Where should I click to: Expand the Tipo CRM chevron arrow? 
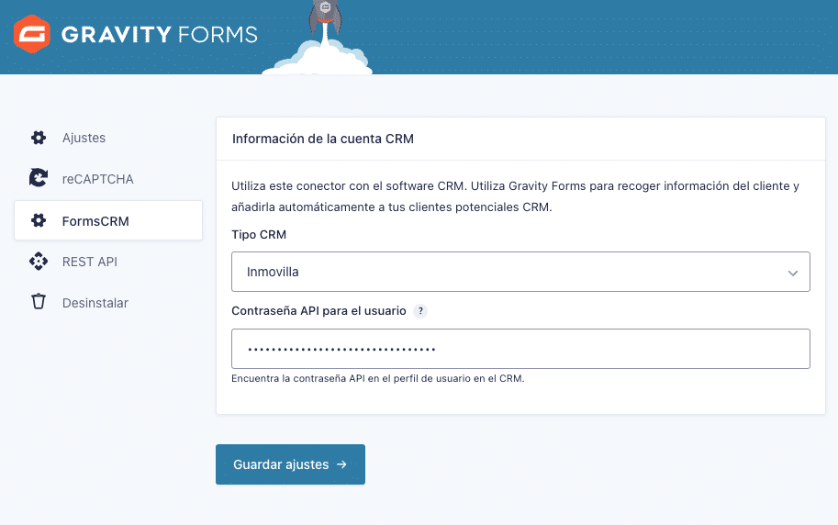pyautogui.click(x=793, y=273)
